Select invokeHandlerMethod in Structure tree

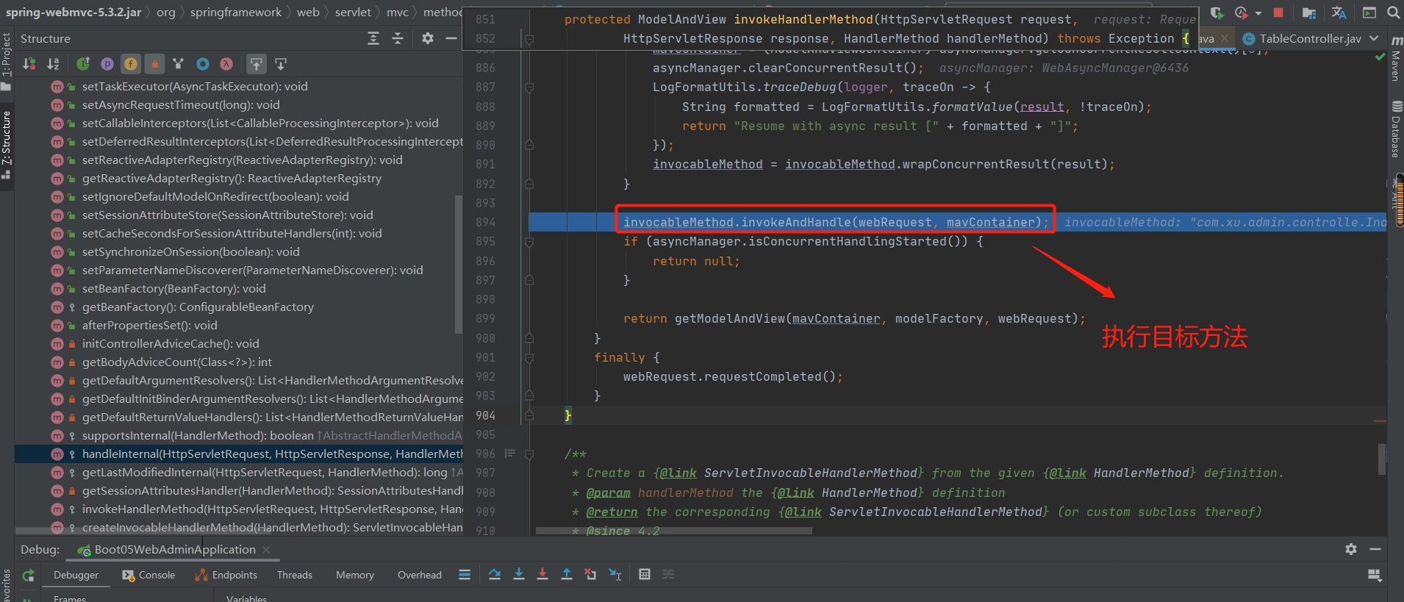(x=239, y=509)
